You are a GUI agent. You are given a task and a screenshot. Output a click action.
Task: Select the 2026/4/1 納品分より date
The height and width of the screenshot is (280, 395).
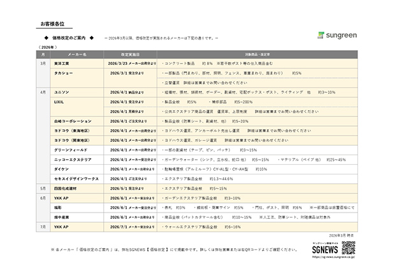(x=127, y=92)
